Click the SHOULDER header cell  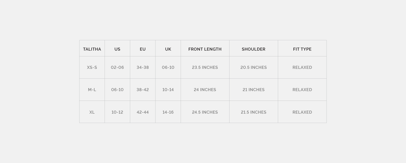tap(253, 49)
